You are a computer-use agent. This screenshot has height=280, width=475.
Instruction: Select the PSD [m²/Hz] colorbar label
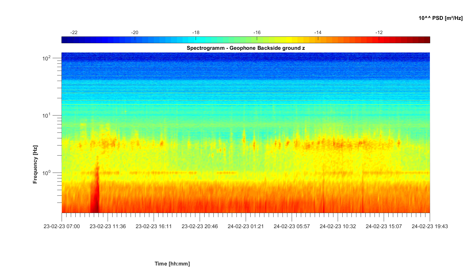pos(440,18)
